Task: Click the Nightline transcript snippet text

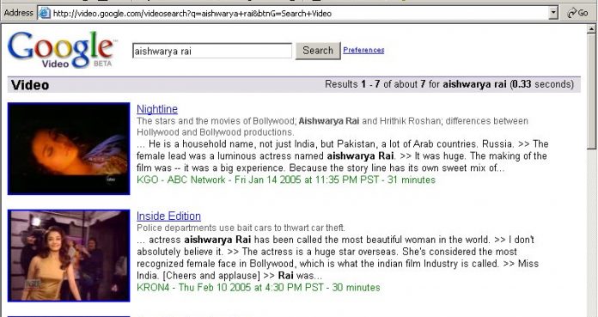Action: click(343, 156)
